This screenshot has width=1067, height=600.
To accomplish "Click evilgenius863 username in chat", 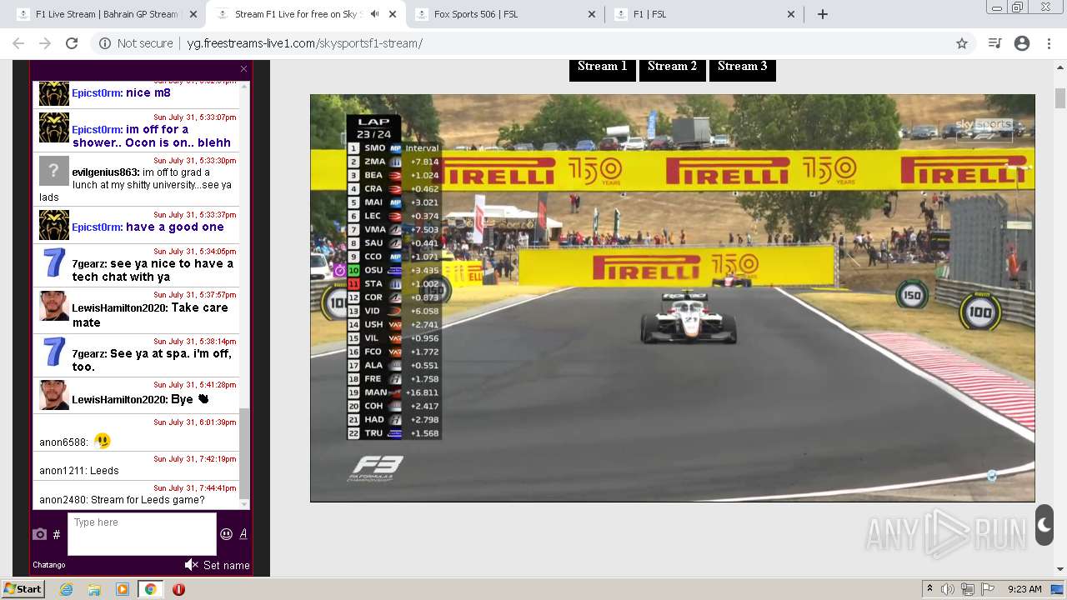I will (x=105, y=172).
